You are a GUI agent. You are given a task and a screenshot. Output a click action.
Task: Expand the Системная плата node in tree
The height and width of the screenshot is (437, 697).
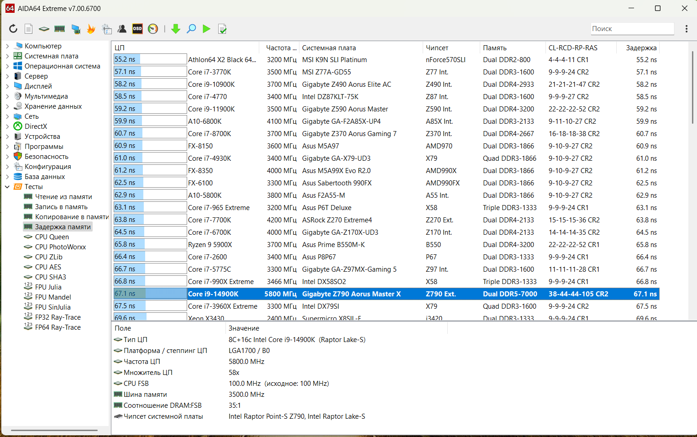7,56
